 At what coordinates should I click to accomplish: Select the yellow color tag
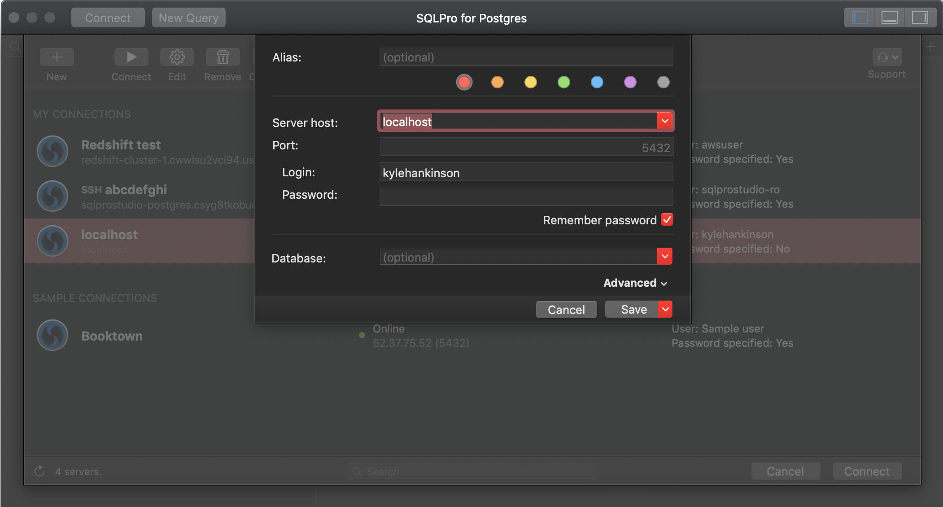[x=531, y=82]
